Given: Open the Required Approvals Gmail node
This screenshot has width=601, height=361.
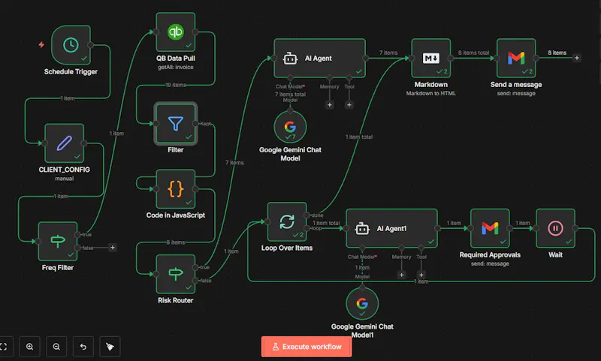Looking at the screenshot, I should pyautogui.click(x=490, y=228).
